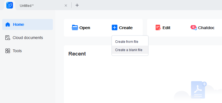Click the Create button label
The width and height of the screenshot is (222, 103).
tap(126, 28)
